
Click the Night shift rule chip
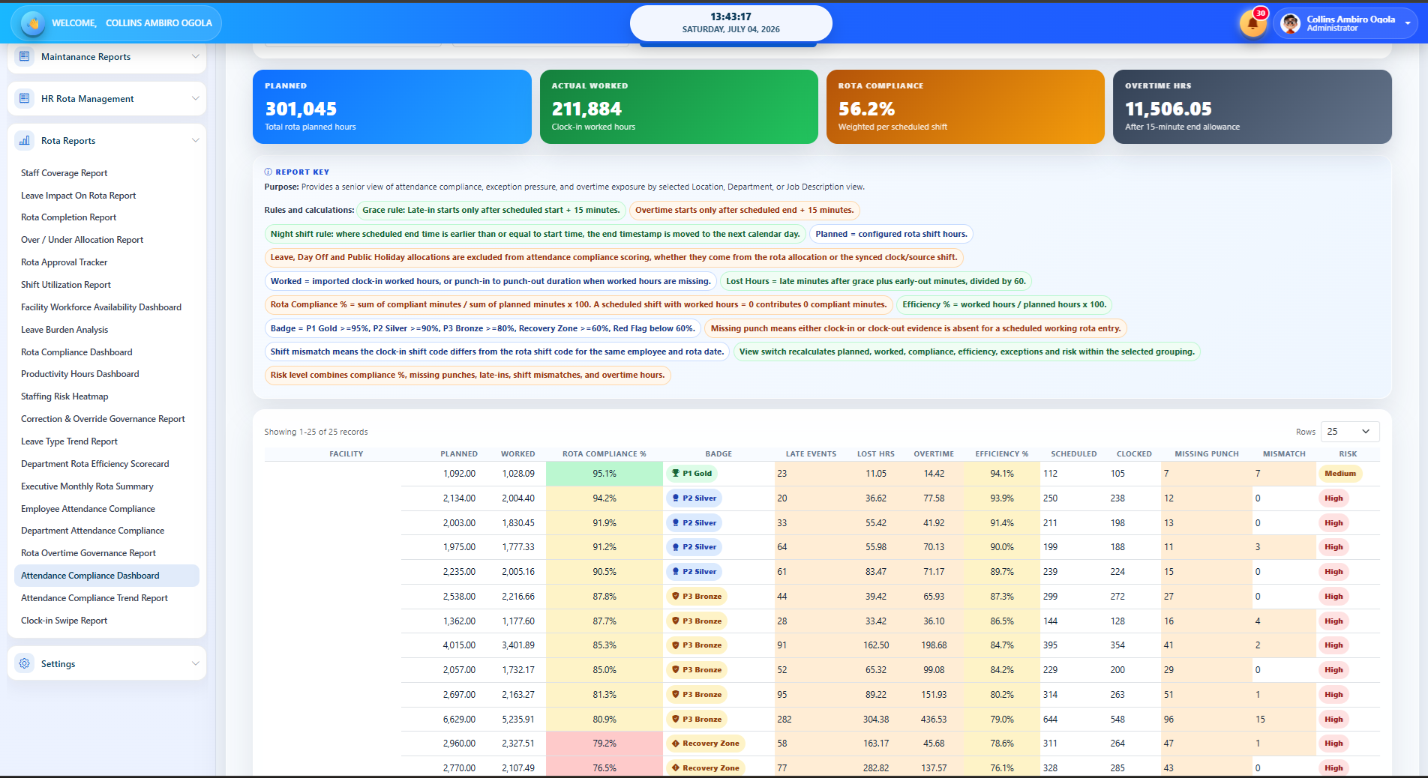point(535,234)
